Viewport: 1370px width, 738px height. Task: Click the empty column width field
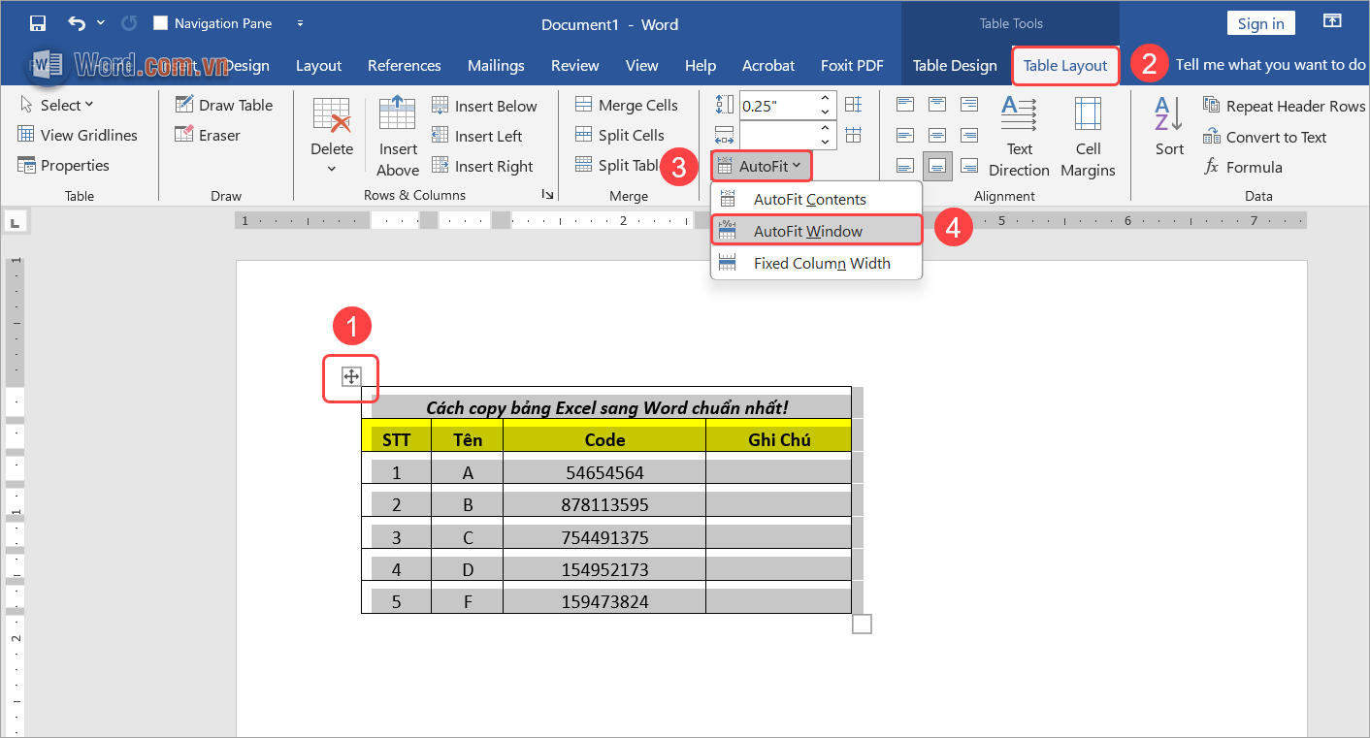[x=778, y=135]
